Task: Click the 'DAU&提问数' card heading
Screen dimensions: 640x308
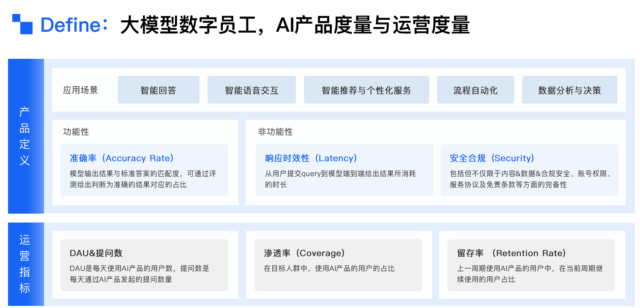Action: (x=96, y=253)
